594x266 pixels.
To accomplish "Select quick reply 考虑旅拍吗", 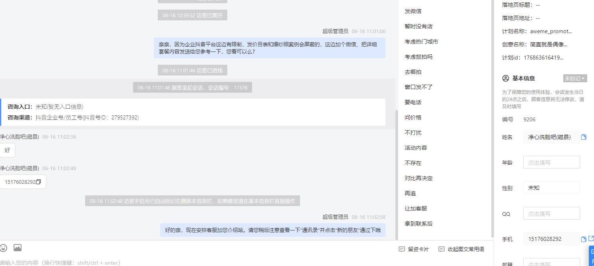I will click(x=419, y=57).
